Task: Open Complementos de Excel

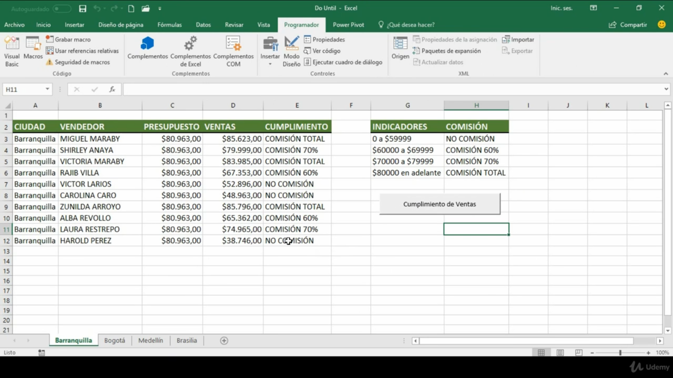Action: (x=190, y=52)
